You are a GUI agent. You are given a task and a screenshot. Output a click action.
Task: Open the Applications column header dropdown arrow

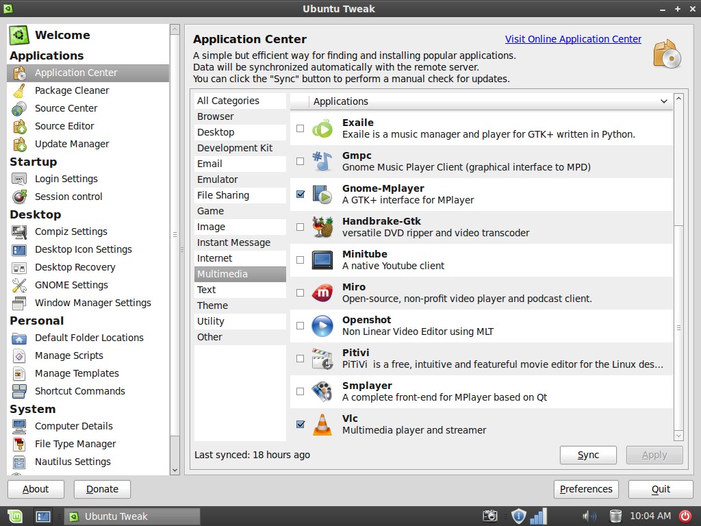[x=664, y=101]
